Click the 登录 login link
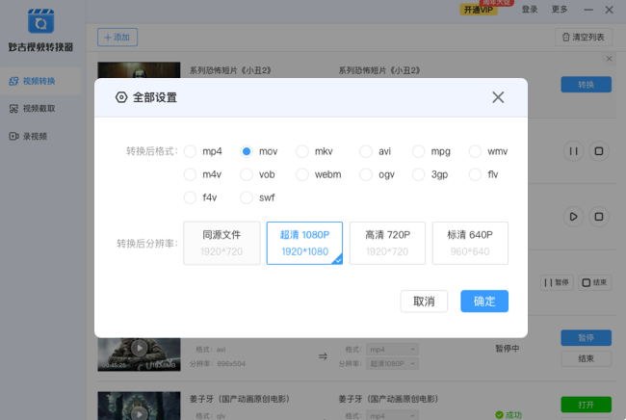This screenshot has width=626, height=420. 530,10
